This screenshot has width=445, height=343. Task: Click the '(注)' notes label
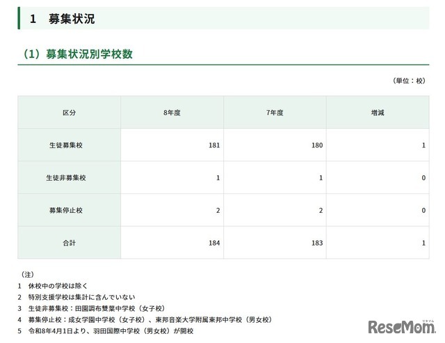coord(28,275)
